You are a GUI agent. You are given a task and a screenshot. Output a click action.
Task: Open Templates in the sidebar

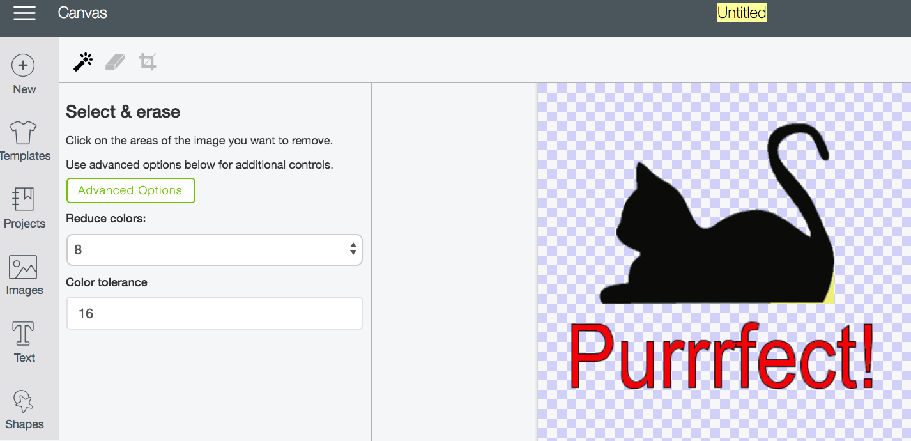[x=24, y=141]
